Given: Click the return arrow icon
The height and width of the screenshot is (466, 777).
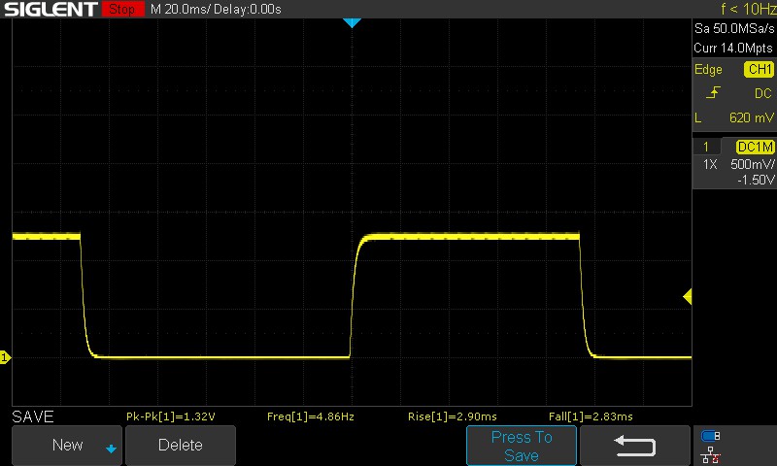Looking at the screenshot, I should [x=635, y=446].
